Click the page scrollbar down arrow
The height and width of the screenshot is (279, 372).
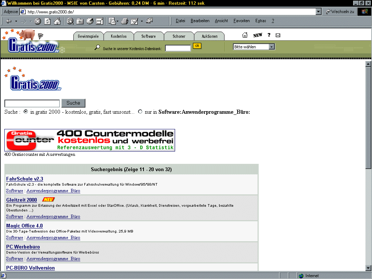coord(368,268)
